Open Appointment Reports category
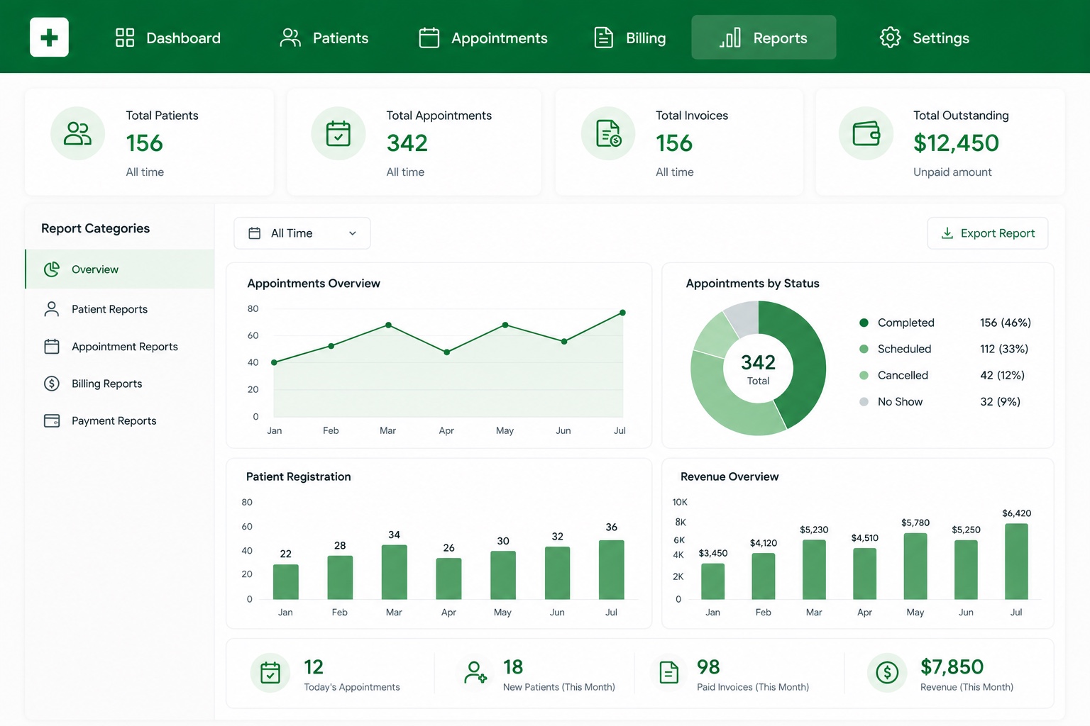Image resolution: width=1090 pixels, height=726 pixels. point(120,347)
